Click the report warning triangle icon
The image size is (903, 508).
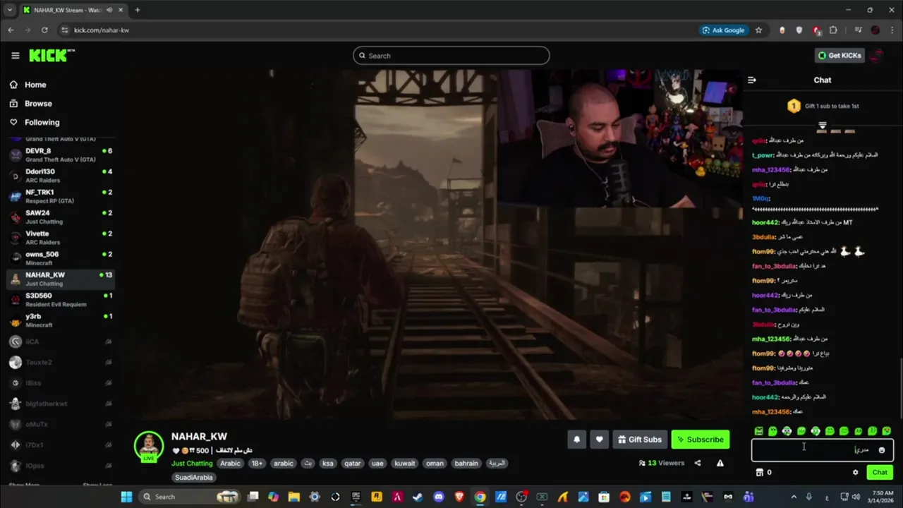720,463
